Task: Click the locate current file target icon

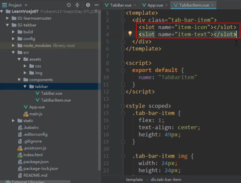Action: click(69, 5)
